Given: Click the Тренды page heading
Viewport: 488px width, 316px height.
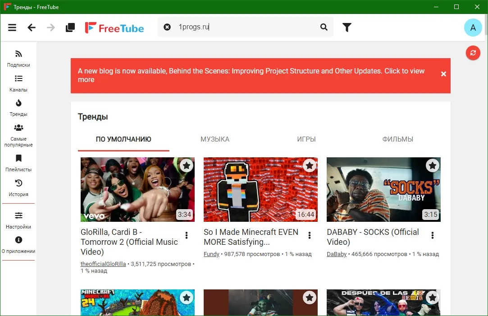Looking at the screenshot, I should (93, 117).
